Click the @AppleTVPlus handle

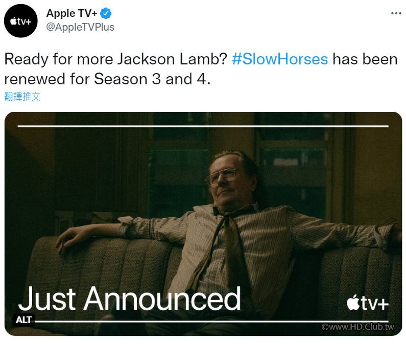tap(80, 27)
